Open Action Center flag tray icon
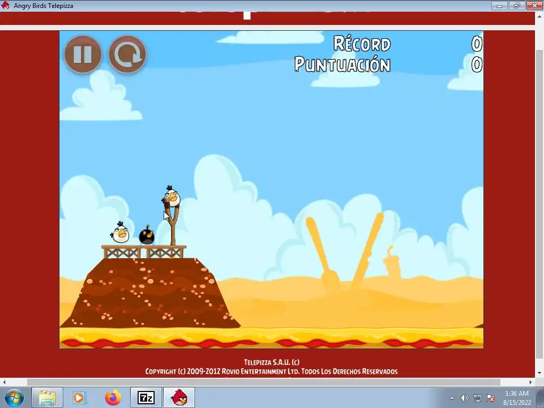Viewport: 544px width, 408px height. pyautogui.click(x=490, y=398)
